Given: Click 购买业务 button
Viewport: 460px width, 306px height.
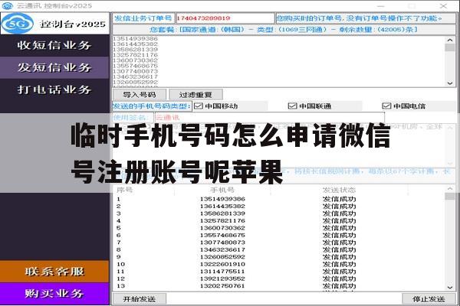Looking at the screenshot, I should click(54, 294).
